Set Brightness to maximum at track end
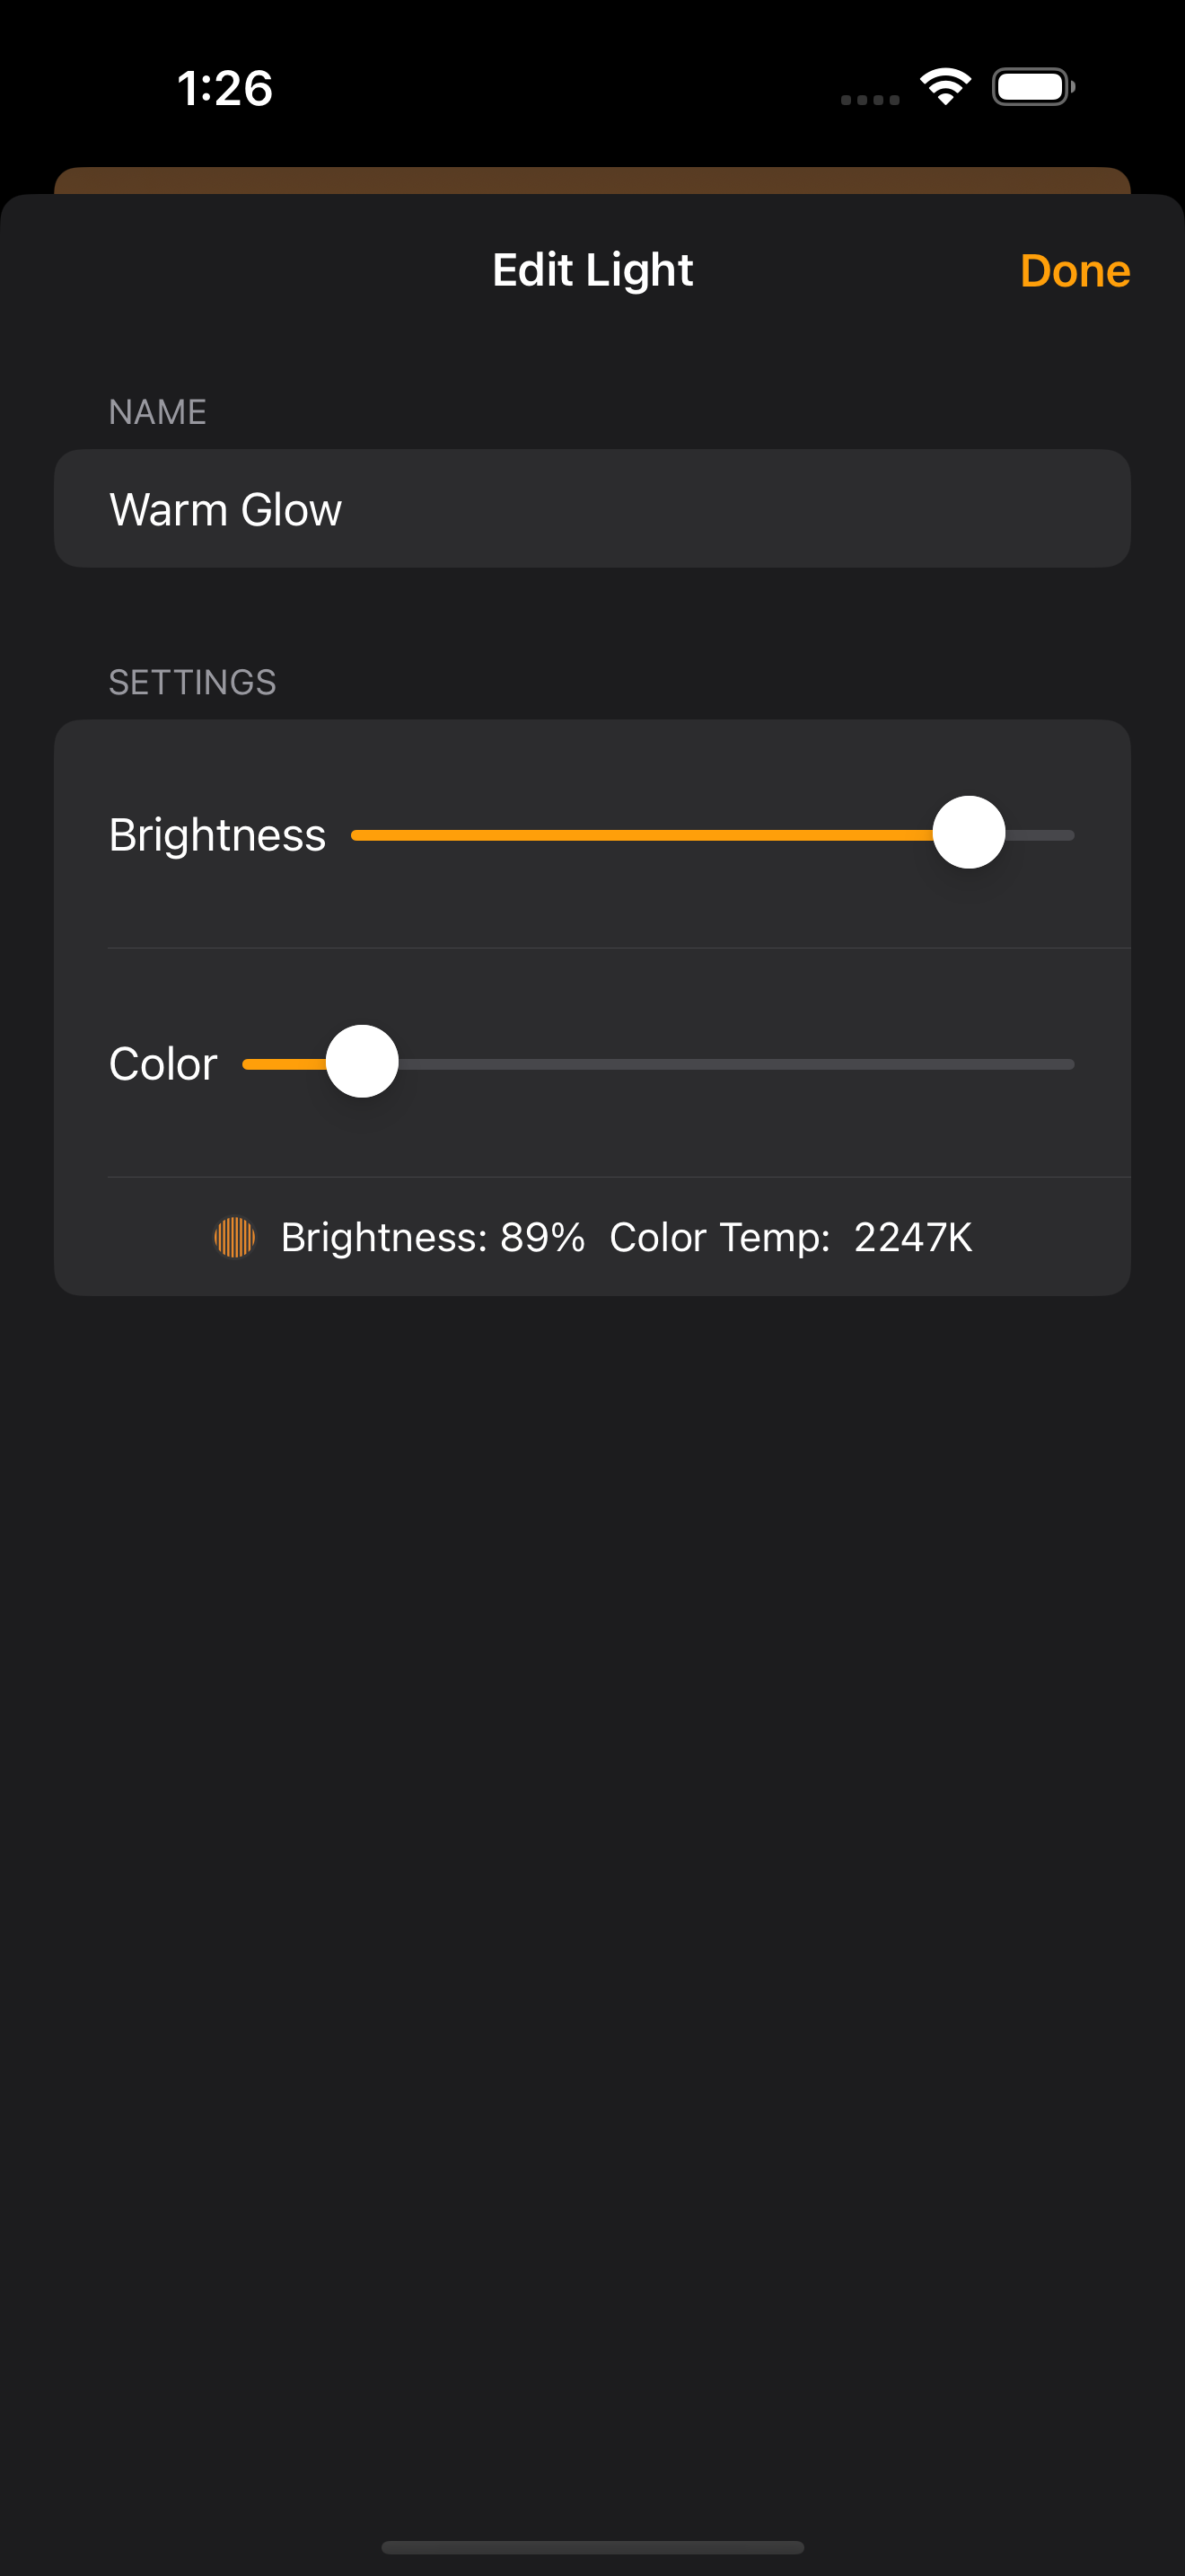Image resolution: width=1185 pixels, height=2576 pixels. click(x=1071, y=835)
